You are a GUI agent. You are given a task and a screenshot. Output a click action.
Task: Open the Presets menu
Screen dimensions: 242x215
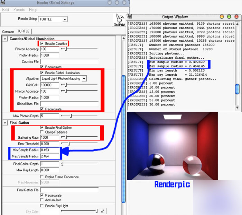tap(19, 10)
